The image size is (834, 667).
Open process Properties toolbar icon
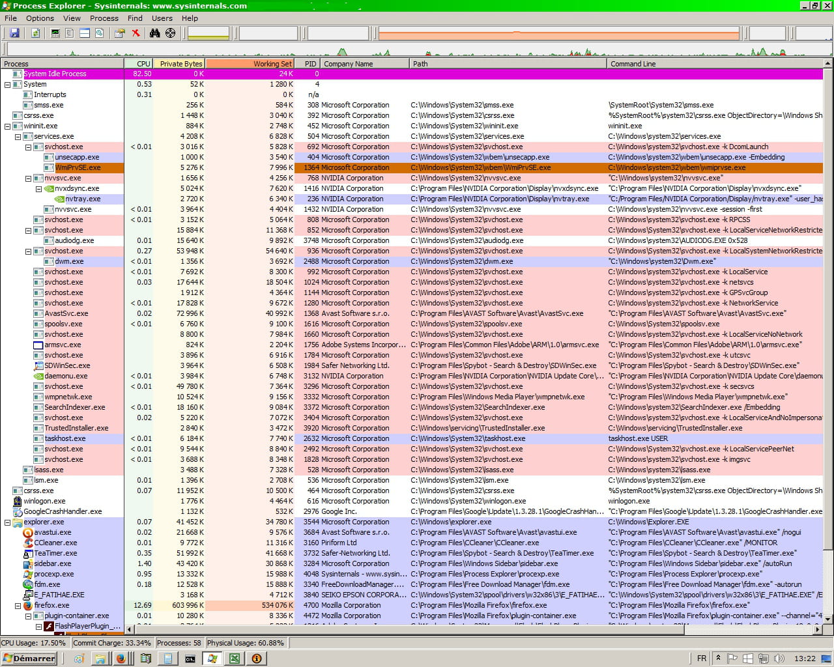(x=120, y=33)
